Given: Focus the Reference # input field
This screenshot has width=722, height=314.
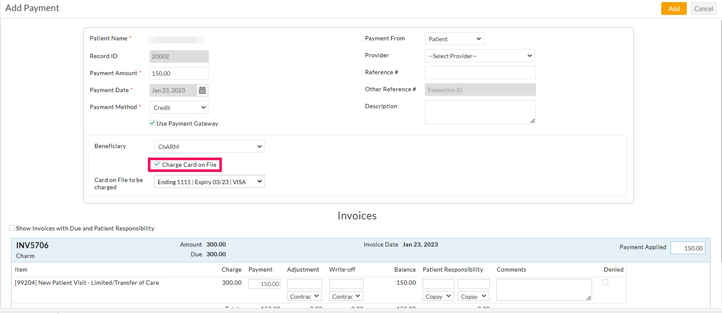Looking at the screenshot, I should pyautogui.click(x=480, y=73).
